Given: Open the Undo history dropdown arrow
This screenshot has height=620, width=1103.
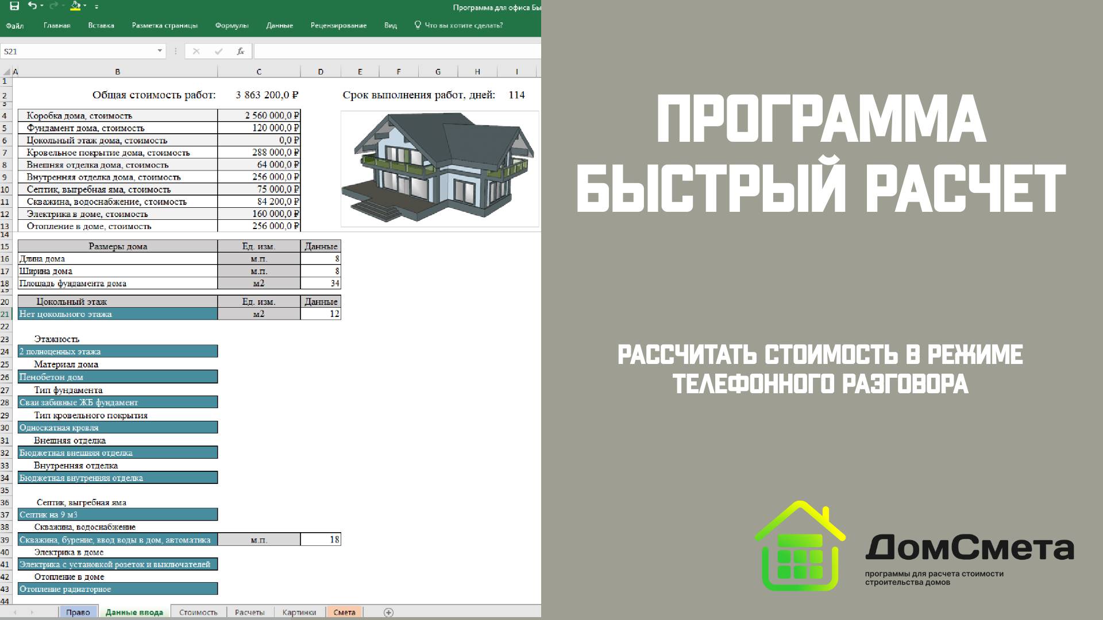Looking at the screenshot, I should pyautogui.click(x=43, y=6).
